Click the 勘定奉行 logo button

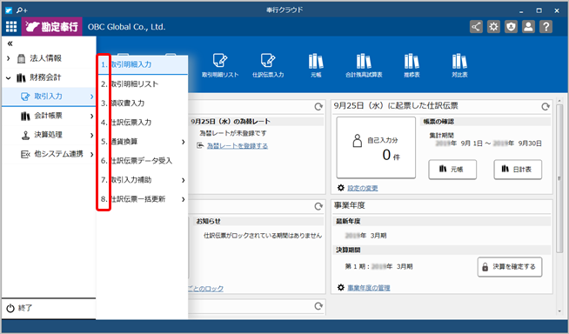tap(52, 26)
